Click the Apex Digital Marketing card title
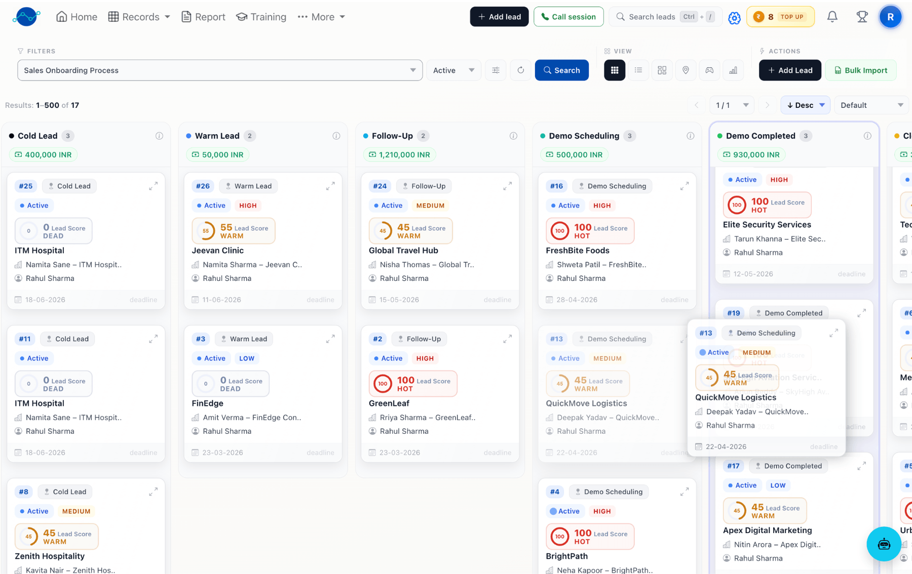This screenshot has width=912, height=574. tap(767, 530)
